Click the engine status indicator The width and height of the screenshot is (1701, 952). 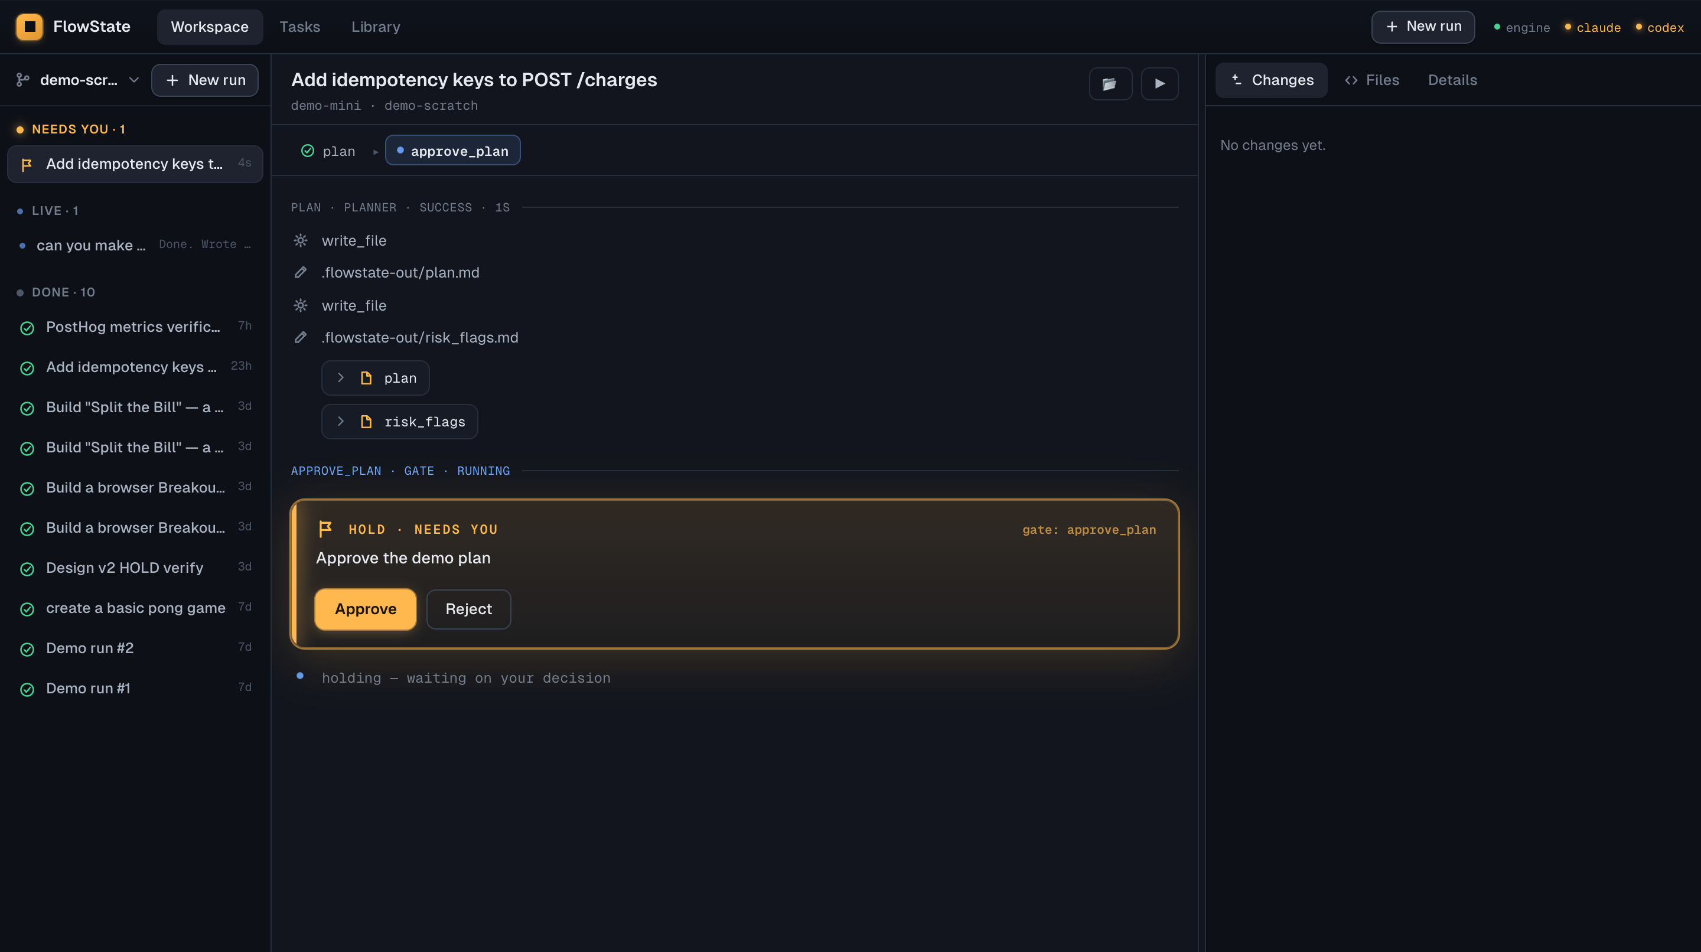1522,27
